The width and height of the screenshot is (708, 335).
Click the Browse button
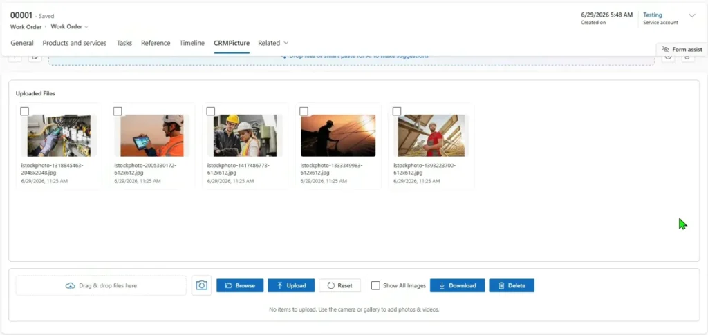240,285
